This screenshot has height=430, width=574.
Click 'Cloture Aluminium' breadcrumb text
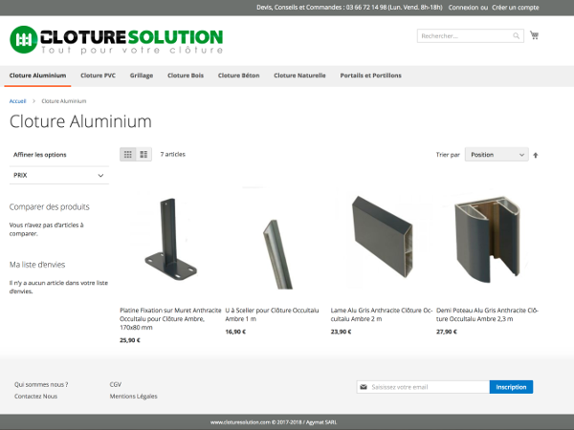[64, 101]
